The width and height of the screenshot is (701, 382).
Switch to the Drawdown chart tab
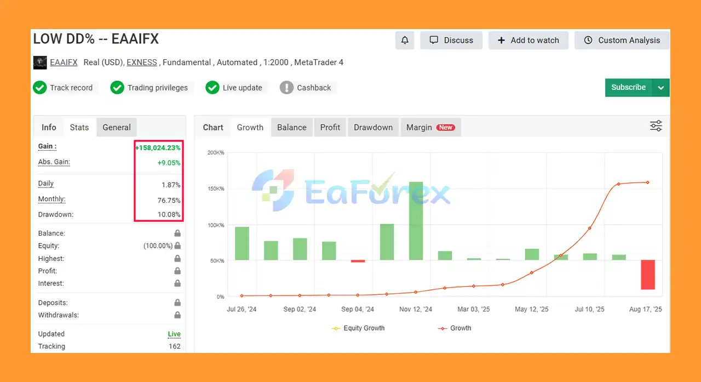pos(373,127)
